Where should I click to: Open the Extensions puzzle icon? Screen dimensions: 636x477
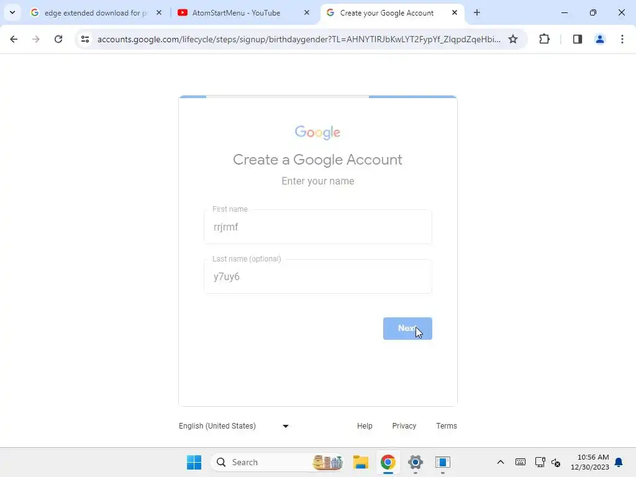[544, 39]
